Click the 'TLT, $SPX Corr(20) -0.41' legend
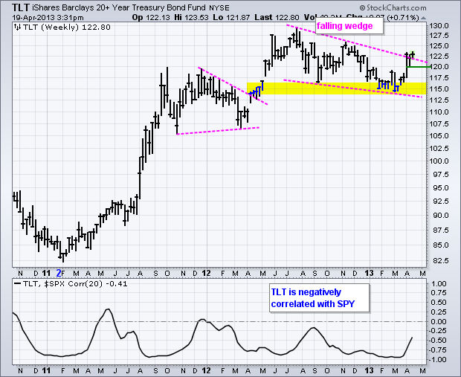The width and height of the screenshot is (461, 377). [74, 284]
